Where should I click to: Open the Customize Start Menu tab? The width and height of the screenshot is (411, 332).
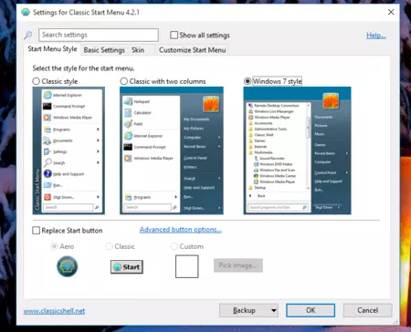[193, 50]
